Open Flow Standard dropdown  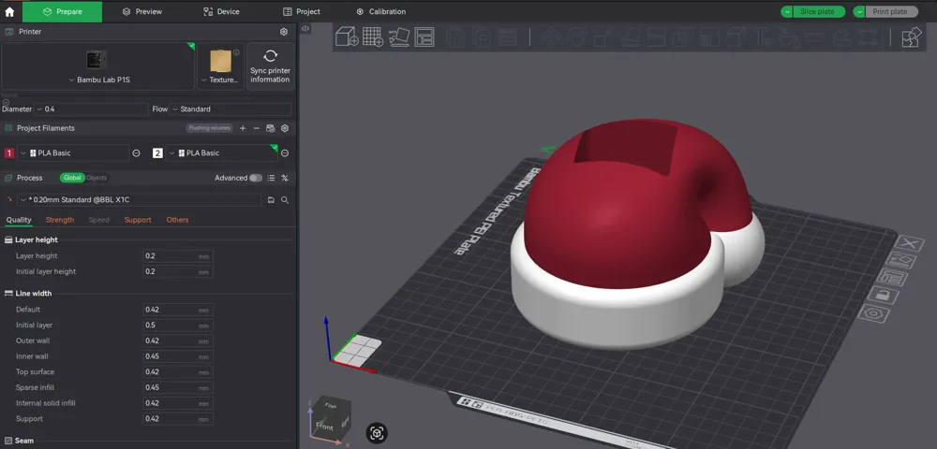tap(231, 109)
